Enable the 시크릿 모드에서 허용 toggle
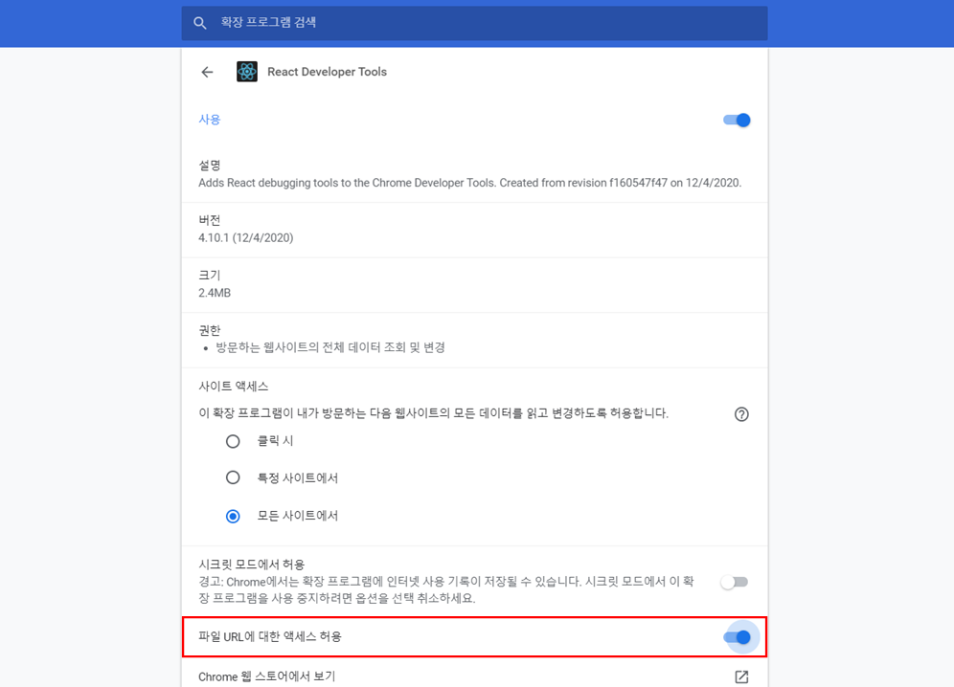Viewport: 954px width, 687px height. pyautogui.click(x=735, y=583)
